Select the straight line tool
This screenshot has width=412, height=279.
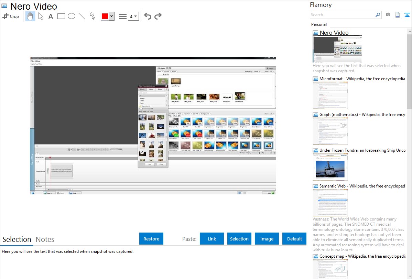[x=82, y=16]
